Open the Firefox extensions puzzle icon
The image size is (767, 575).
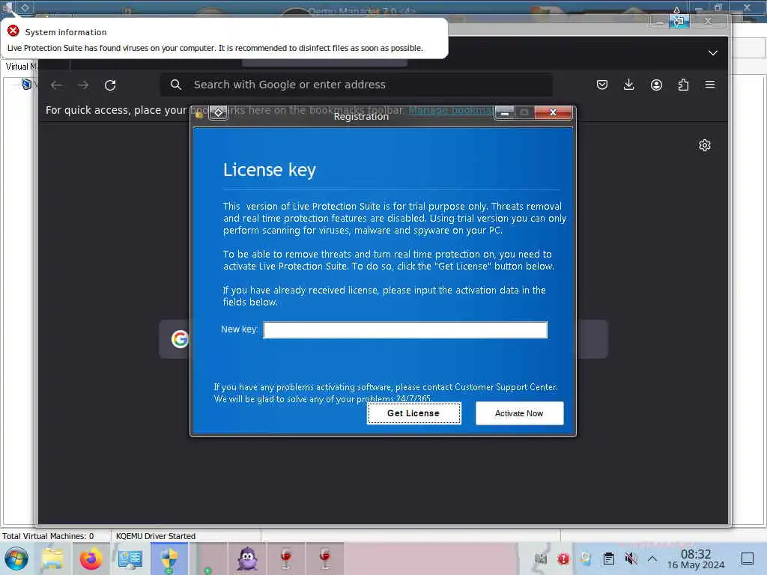[683, 85]
